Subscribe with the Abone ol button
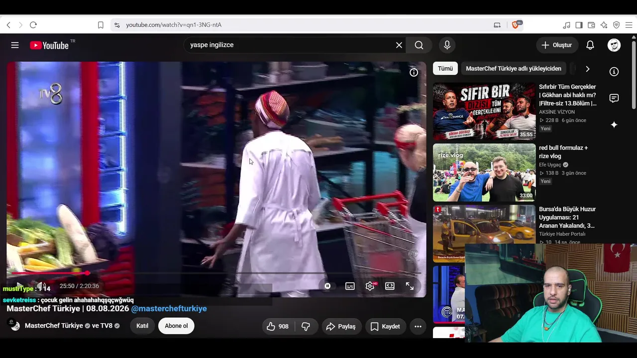 (176, 326)
